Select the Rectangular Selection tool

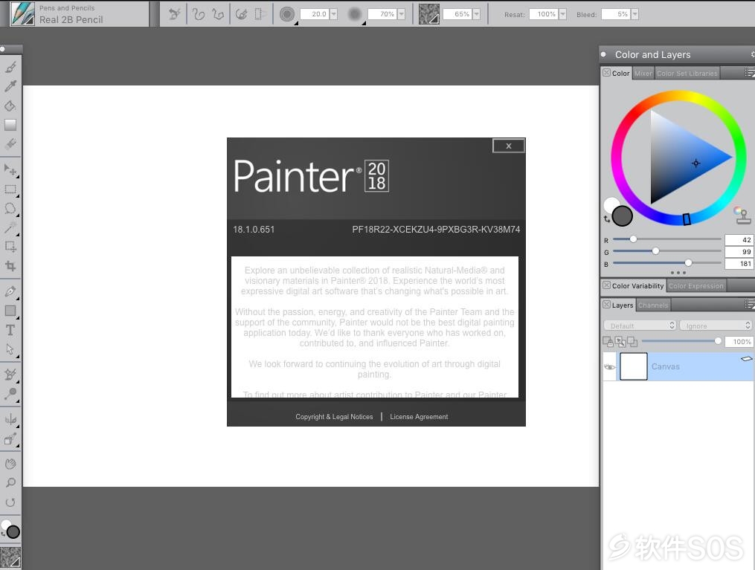click(10, 189)
